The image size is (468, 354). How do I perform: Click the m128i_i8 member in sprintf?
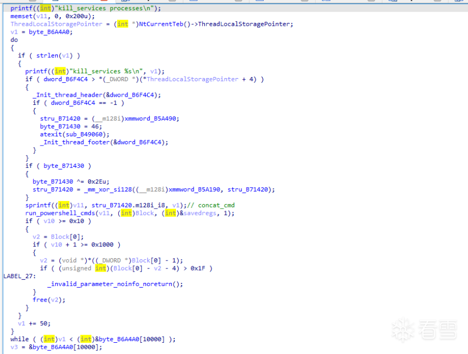coord(150,205)
